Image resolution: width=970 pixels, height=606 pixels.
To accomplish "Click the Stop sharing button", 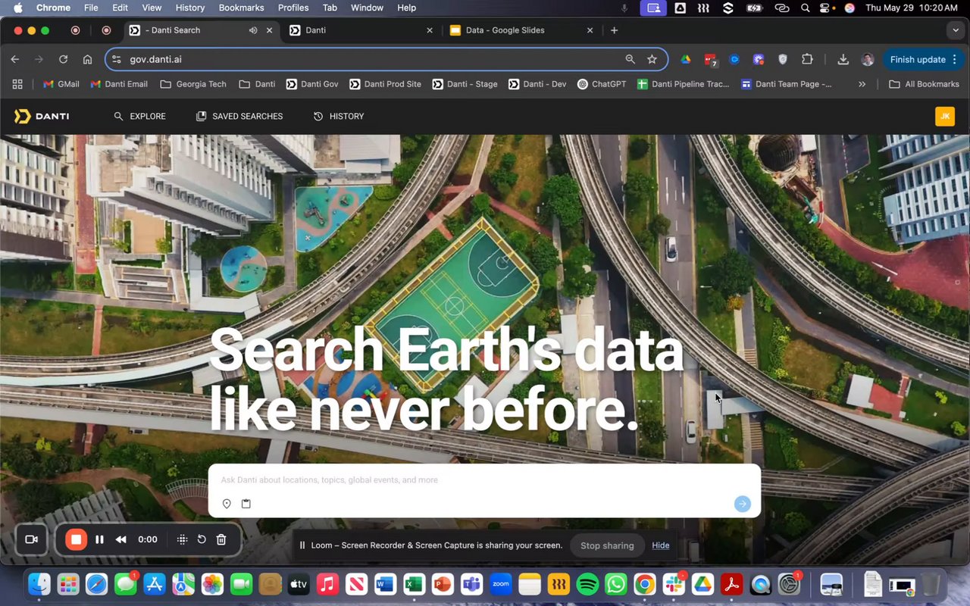I will (x=607, y=545).
